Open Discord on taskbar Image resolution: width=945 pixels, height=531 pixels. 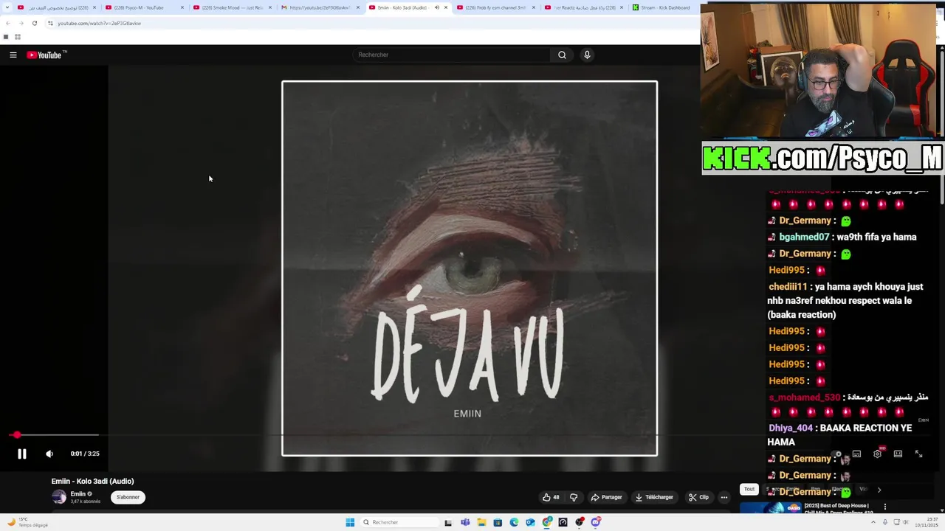596,522
